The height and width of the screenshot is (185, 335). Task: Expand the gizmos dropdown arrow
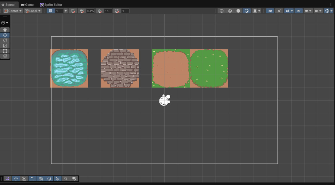click(332, 11)
